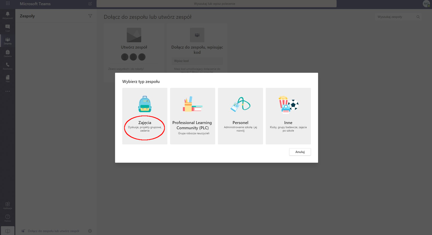Choose Professional Learning Community (PLC) type
This screenshot has height=235, width=432.
point(193,116)
